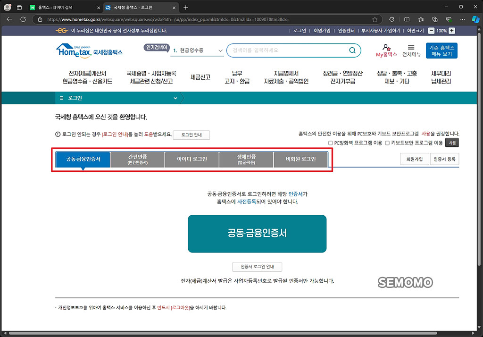Open browser collections icon

tap(434, 19)
